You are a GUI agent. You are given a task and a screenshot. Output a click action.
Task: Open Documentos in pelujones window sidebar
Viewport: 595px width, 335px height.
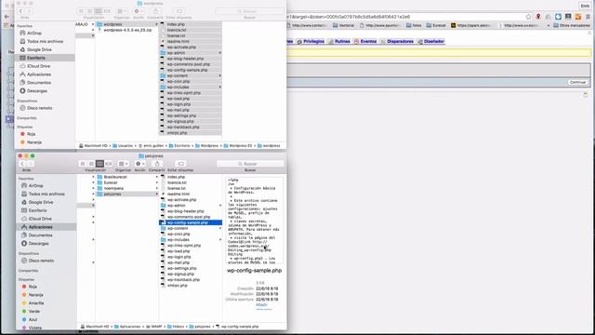40,235
